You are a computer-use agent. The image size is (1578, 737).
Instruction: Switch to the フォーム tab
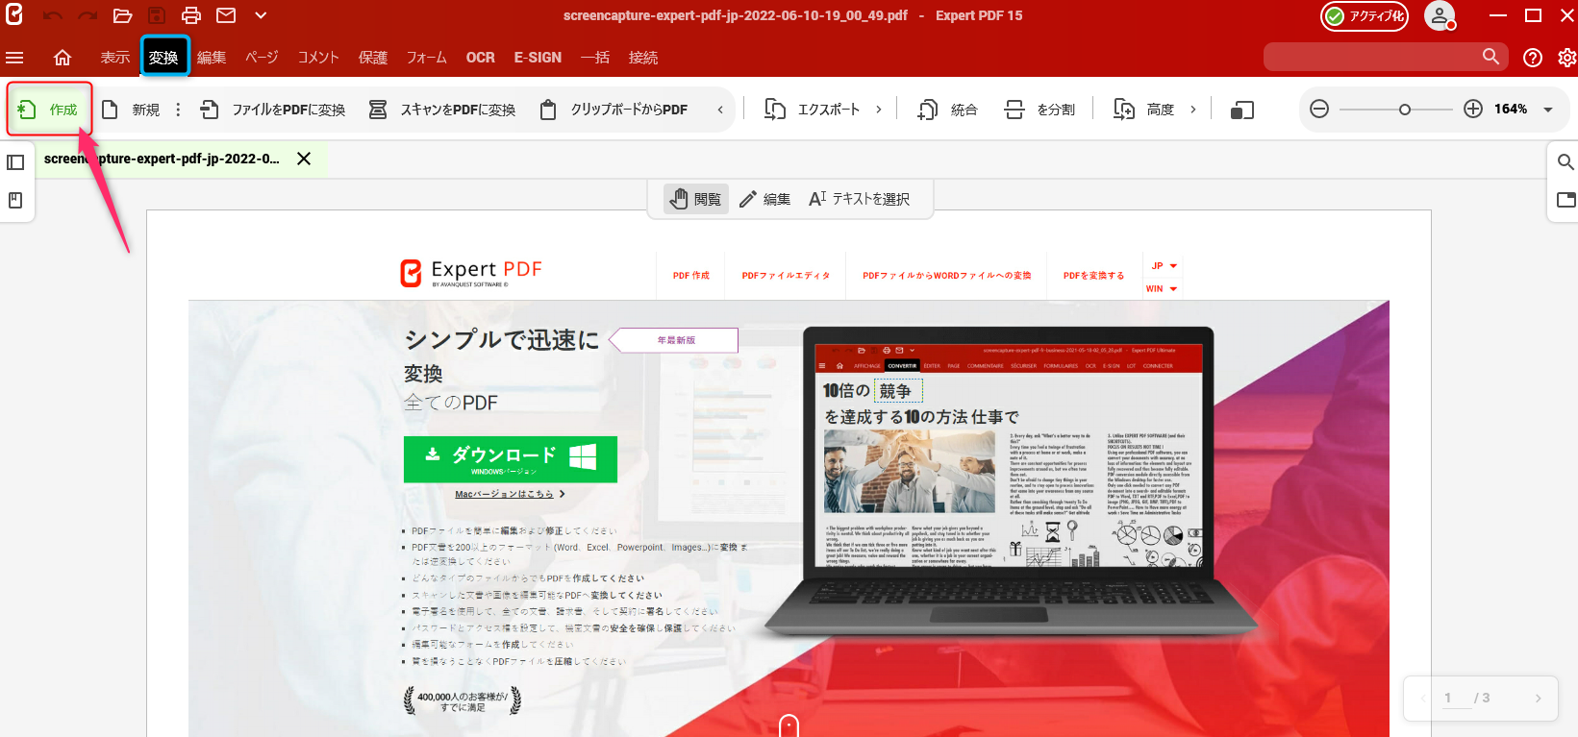point(427,58)
